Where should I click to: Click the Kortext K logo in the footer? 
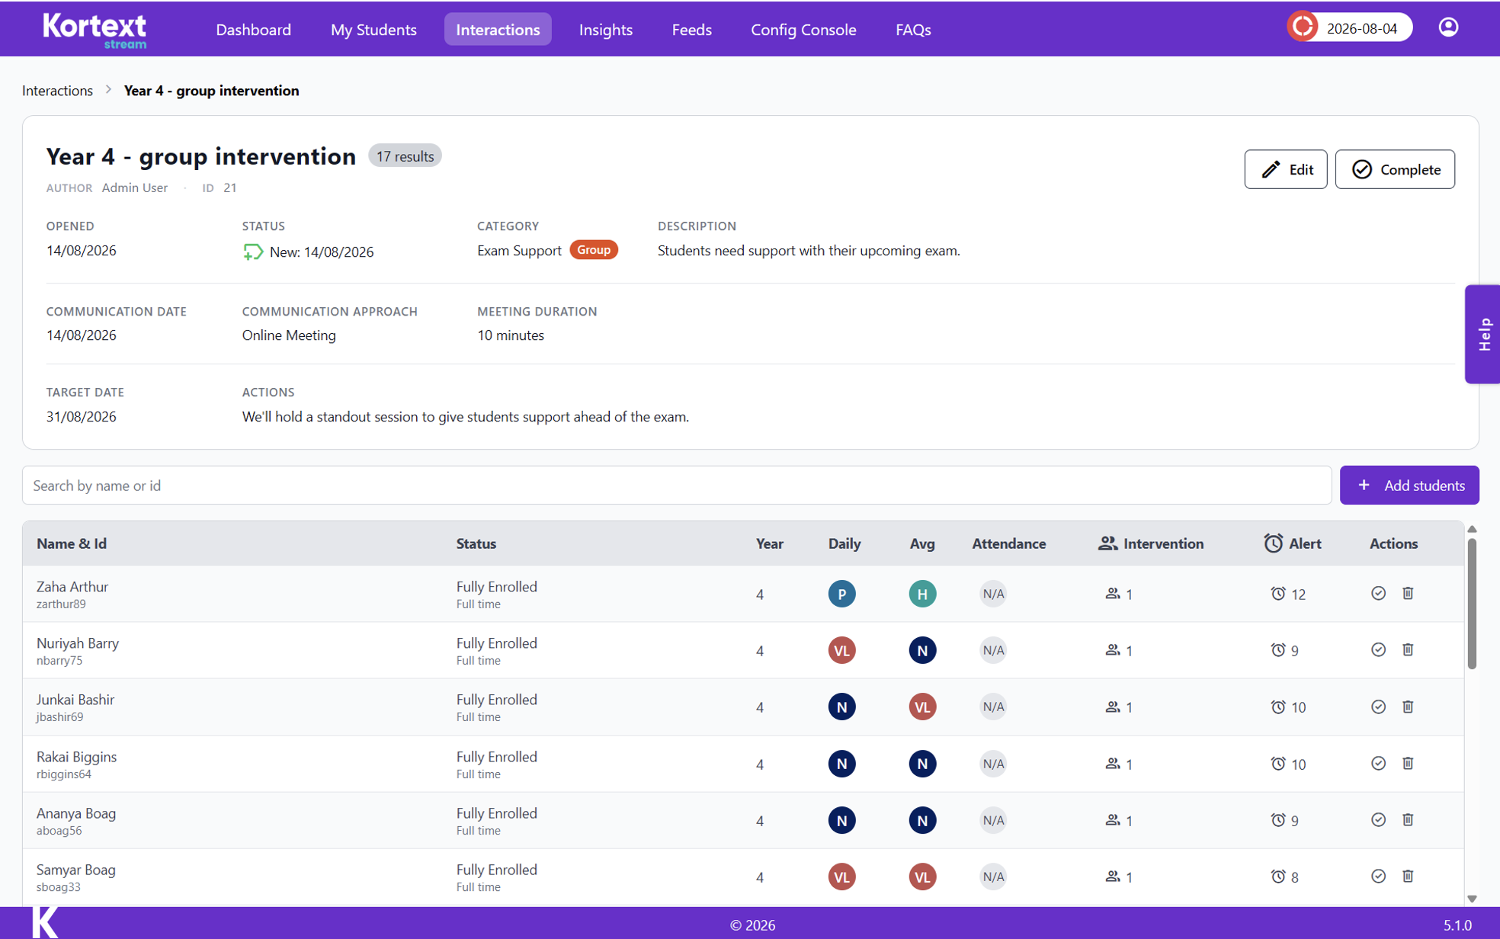[45, 922]
